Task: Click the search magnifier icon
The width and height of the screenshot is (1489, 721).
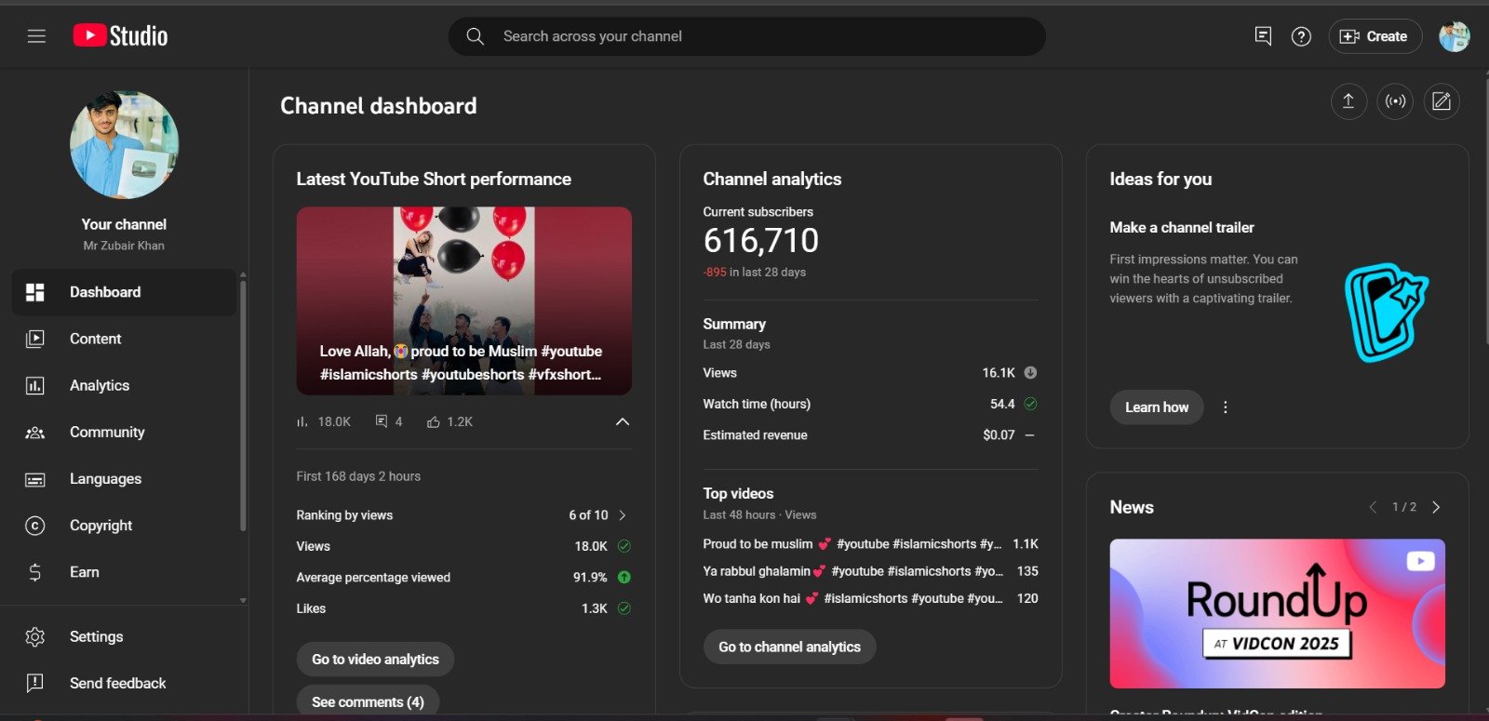Action: [x=475, y=36]
